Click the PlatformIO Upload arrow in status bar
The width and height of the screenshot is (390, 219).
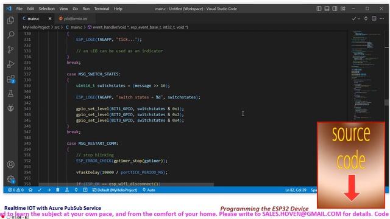[49, 190]
